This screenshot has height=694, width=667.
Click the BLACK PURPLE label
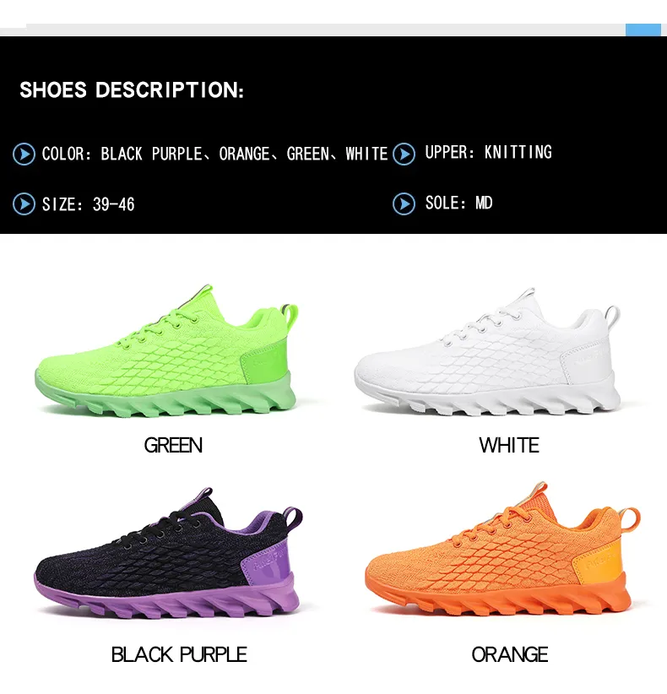[179, 654]
